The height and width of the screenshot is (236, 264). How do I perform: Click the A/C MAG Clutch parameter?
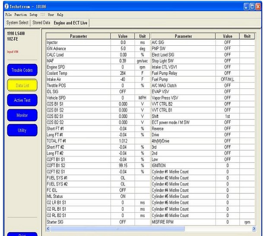coord(164,85)
